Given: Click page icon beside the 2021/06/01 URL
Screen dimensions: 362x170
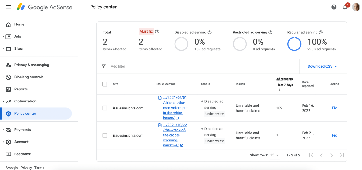Looking at the screenshot, I should (159, 98).
